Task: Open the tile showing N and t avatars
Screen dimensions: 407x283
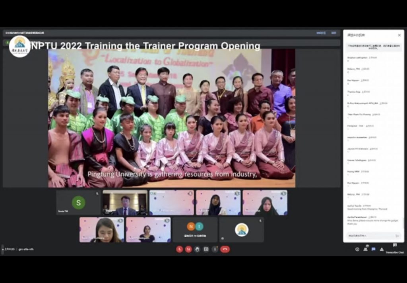Action: click(195, 230)
